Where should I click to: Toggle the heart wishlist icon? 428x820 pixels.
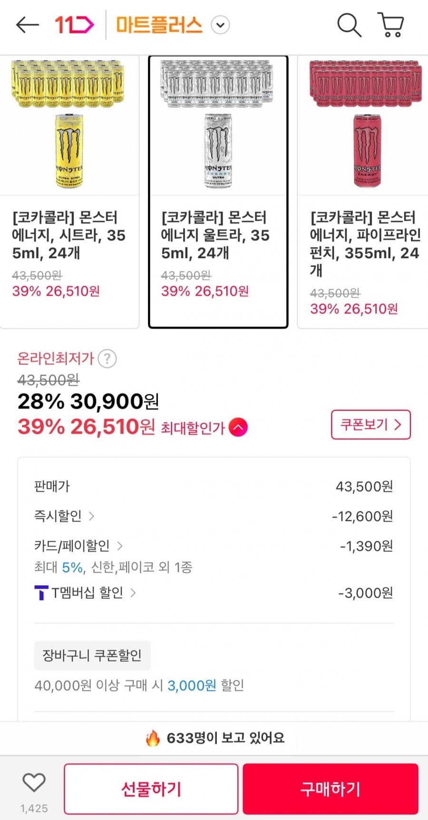click(x=34, y=783)
